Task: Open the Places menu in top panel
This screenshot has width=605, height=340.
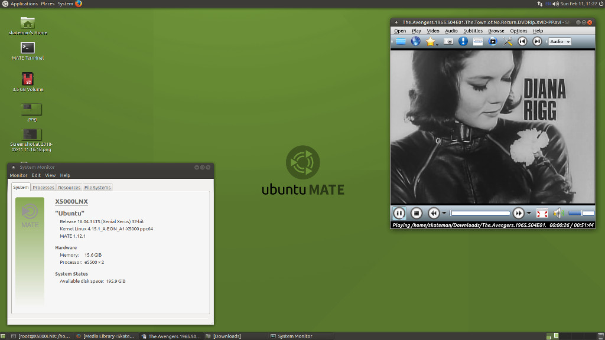Action: pos(47,4)
